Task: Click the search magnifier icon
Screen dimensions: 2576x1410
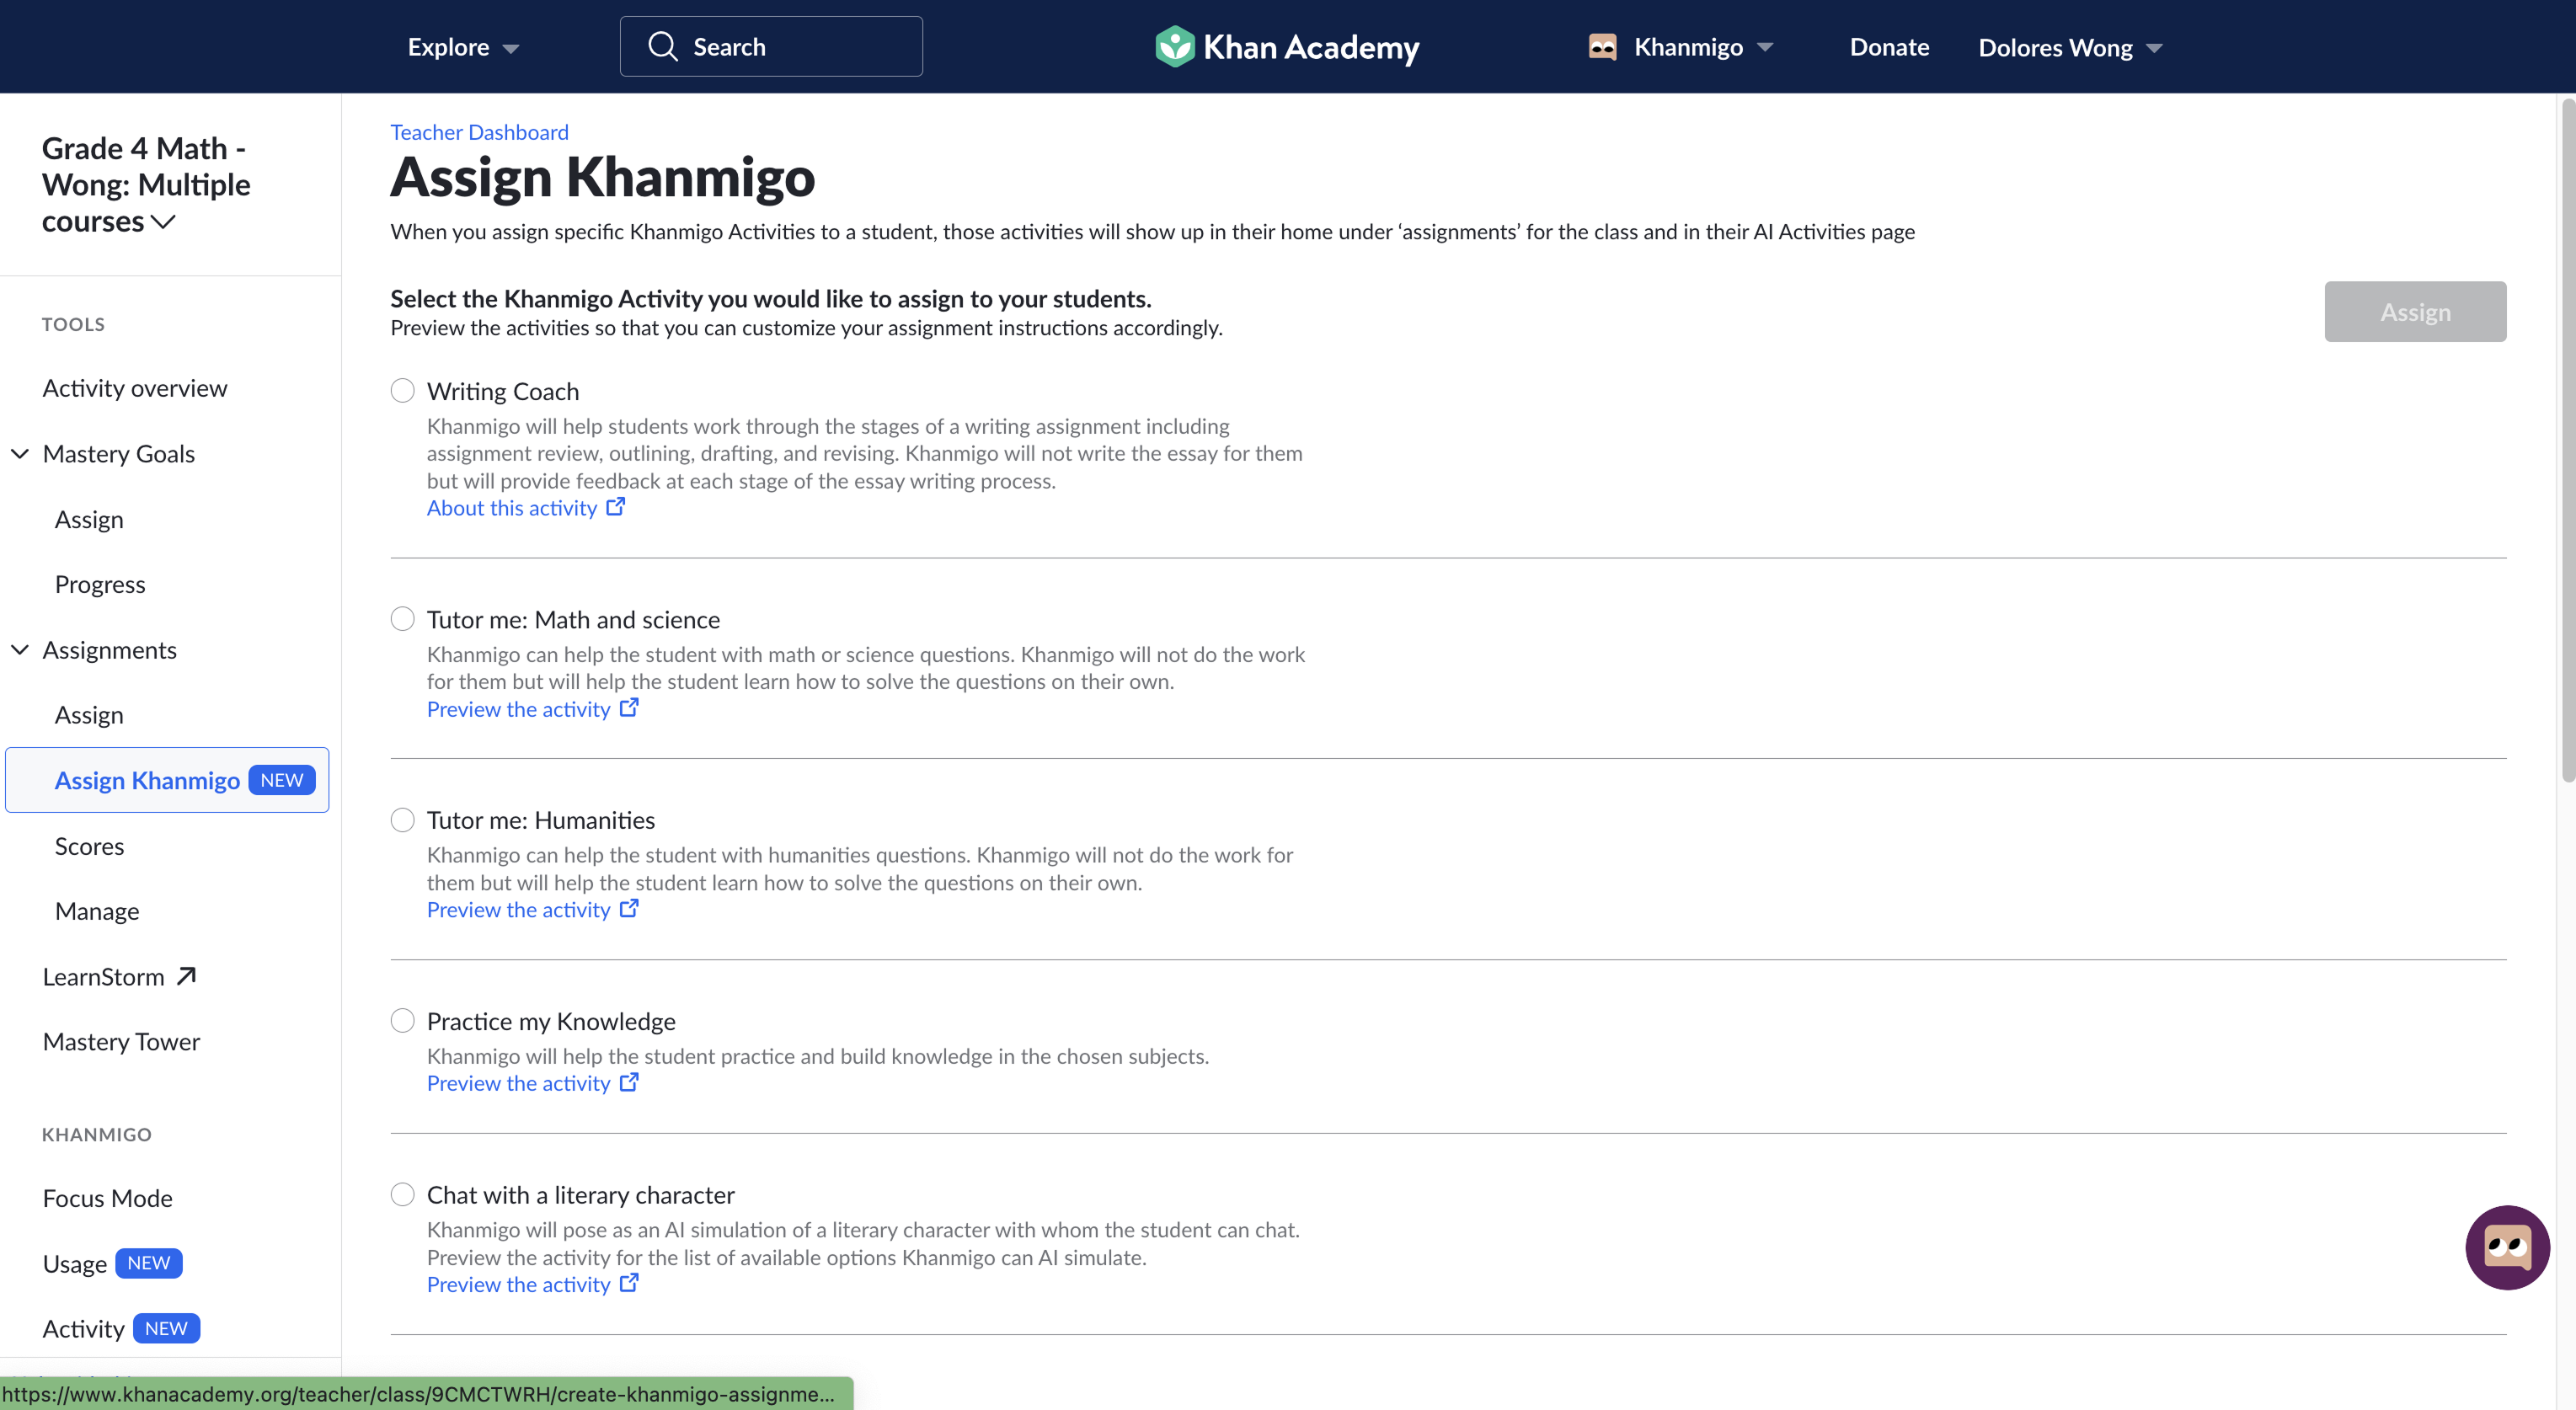Action: [x=662, y=46]
